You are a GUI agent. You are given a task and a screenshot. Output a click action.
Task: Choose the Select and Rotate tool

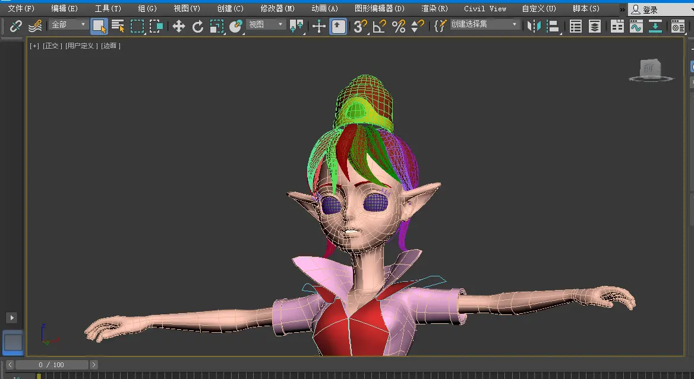coord(198,26)
